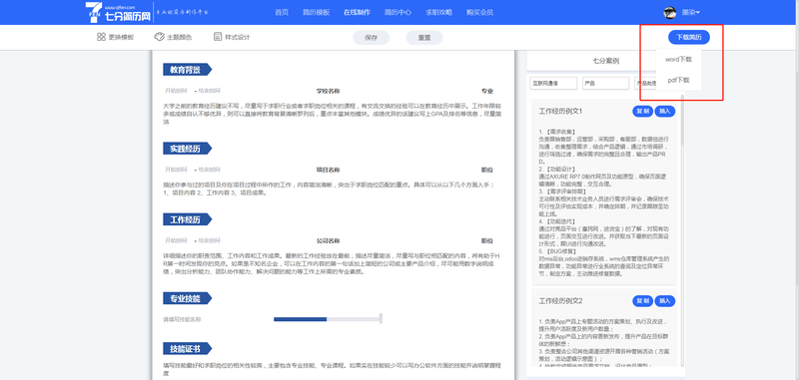Click 开始时间 in 实践经历 section
This screenshot has width=799, height=380.
coord(176,170)
